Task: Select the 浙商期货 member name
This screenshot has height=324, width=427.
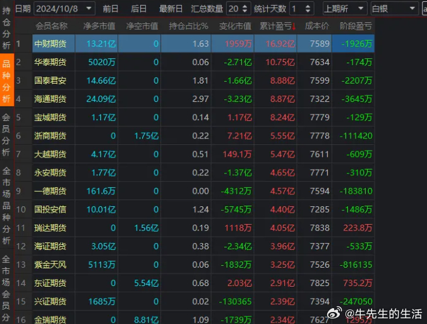Action: pos(50,136)
